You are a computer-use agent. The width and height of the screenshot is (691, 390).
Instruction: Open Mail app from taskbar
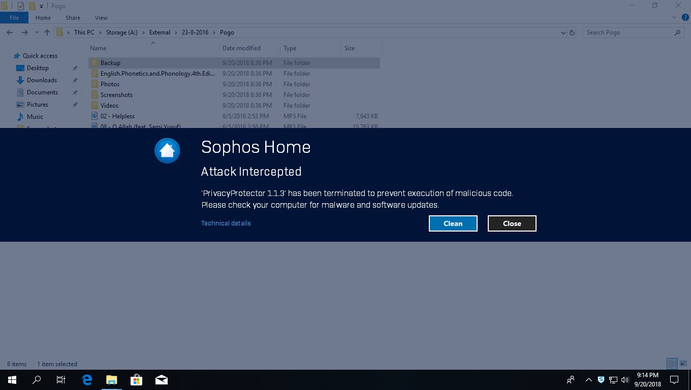pyautogui.click(x=162, y=380)
